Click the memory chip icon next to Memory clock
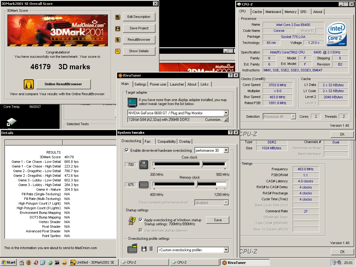Screen dimensions: 356x267 point(143,184)
